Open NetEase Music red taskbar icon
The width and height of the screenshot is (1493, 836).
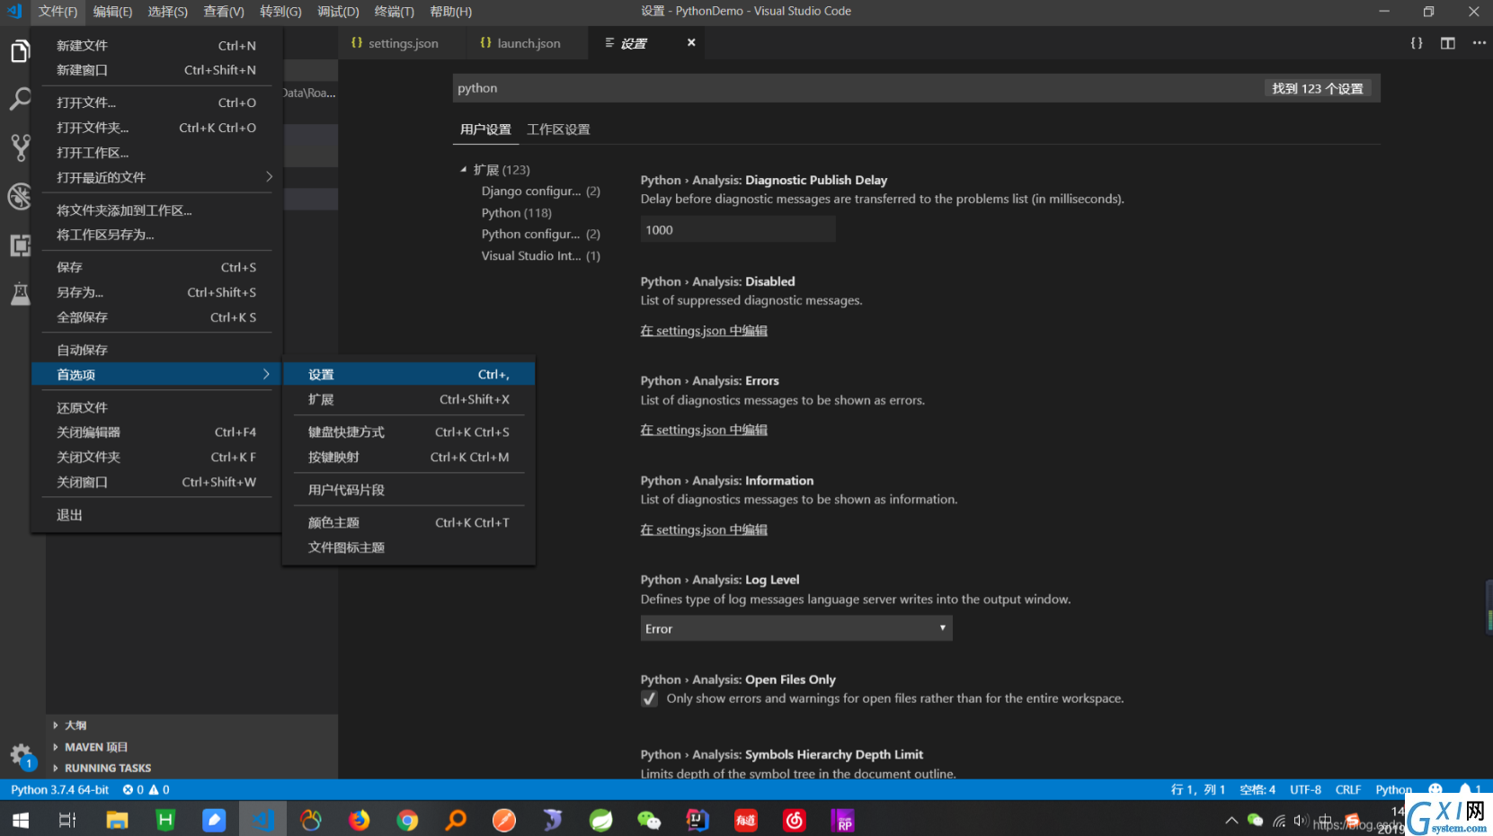point(795,820)
